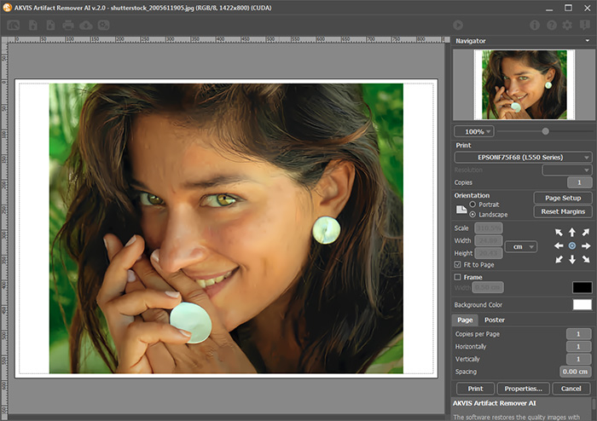This screenshot has height=421, width=597.
Task: Open the EPSON printer selection dropdown
Action: click(x=523, y=158)
